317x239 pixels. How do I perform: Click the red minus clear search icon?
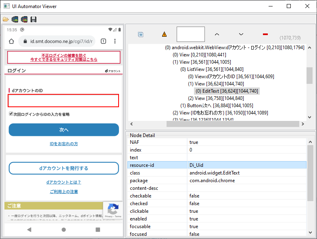click(265, 34)
